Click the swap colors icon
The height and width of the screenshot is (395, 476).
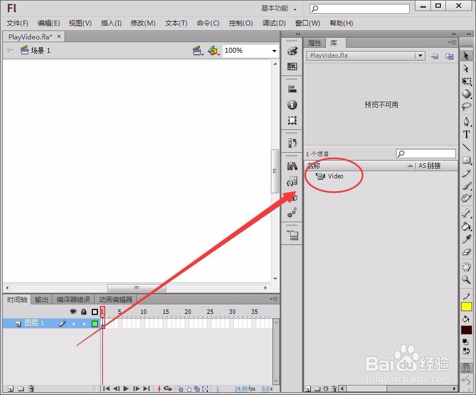466,351
